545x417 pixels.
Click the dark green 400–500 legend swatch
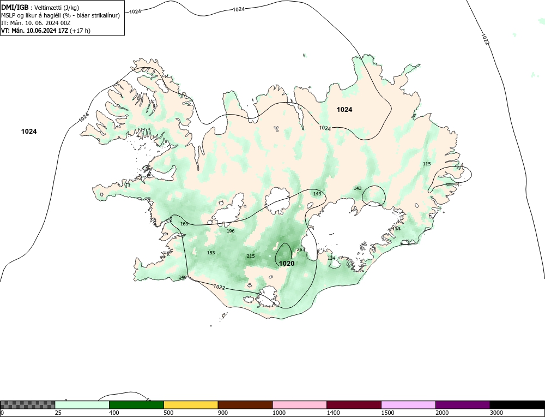136,404
